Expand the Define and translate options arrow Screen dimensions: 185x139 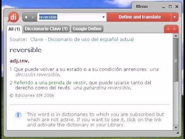tap(175, 17)
